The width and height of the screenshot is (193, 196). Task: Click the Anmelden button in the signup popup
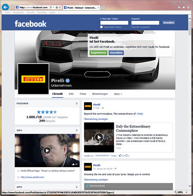[x=116, y=53]
